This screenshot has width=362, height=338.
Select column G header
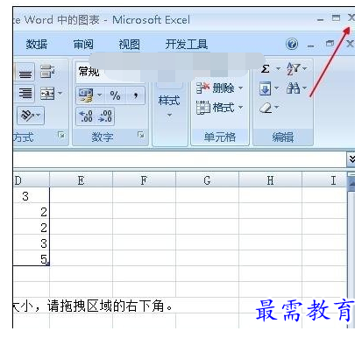(207, 180)
